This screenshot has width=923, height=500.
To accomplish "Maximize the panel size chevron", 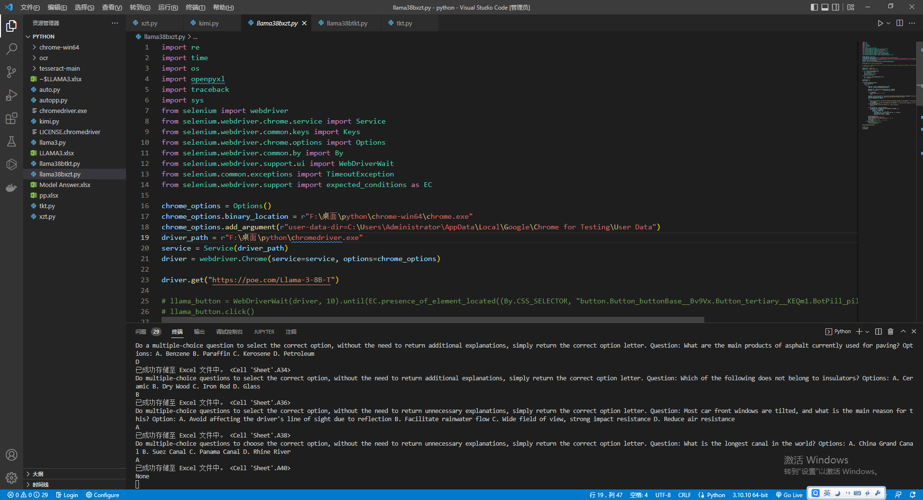I will [903, 331].
